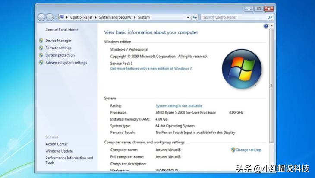Click the 4.00 GB installed memory value
Screen dimensions: 315x178
coord(161,119)
